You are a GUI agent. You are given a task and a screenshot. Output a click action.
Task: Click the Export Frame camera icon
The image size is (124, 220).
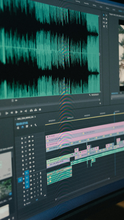point(40,109)
